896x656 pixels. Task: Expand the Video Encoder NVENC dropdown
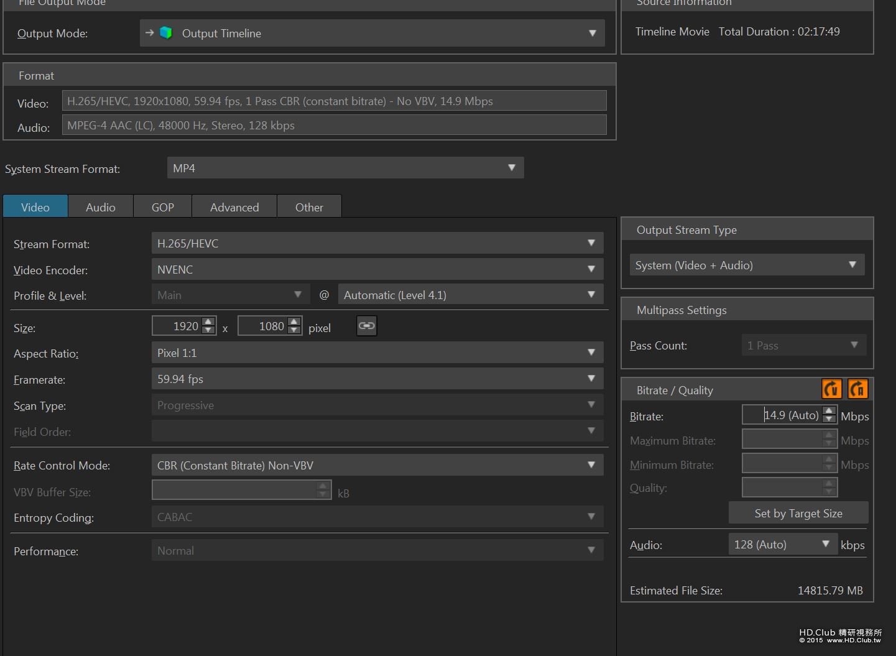pos(377,269)
